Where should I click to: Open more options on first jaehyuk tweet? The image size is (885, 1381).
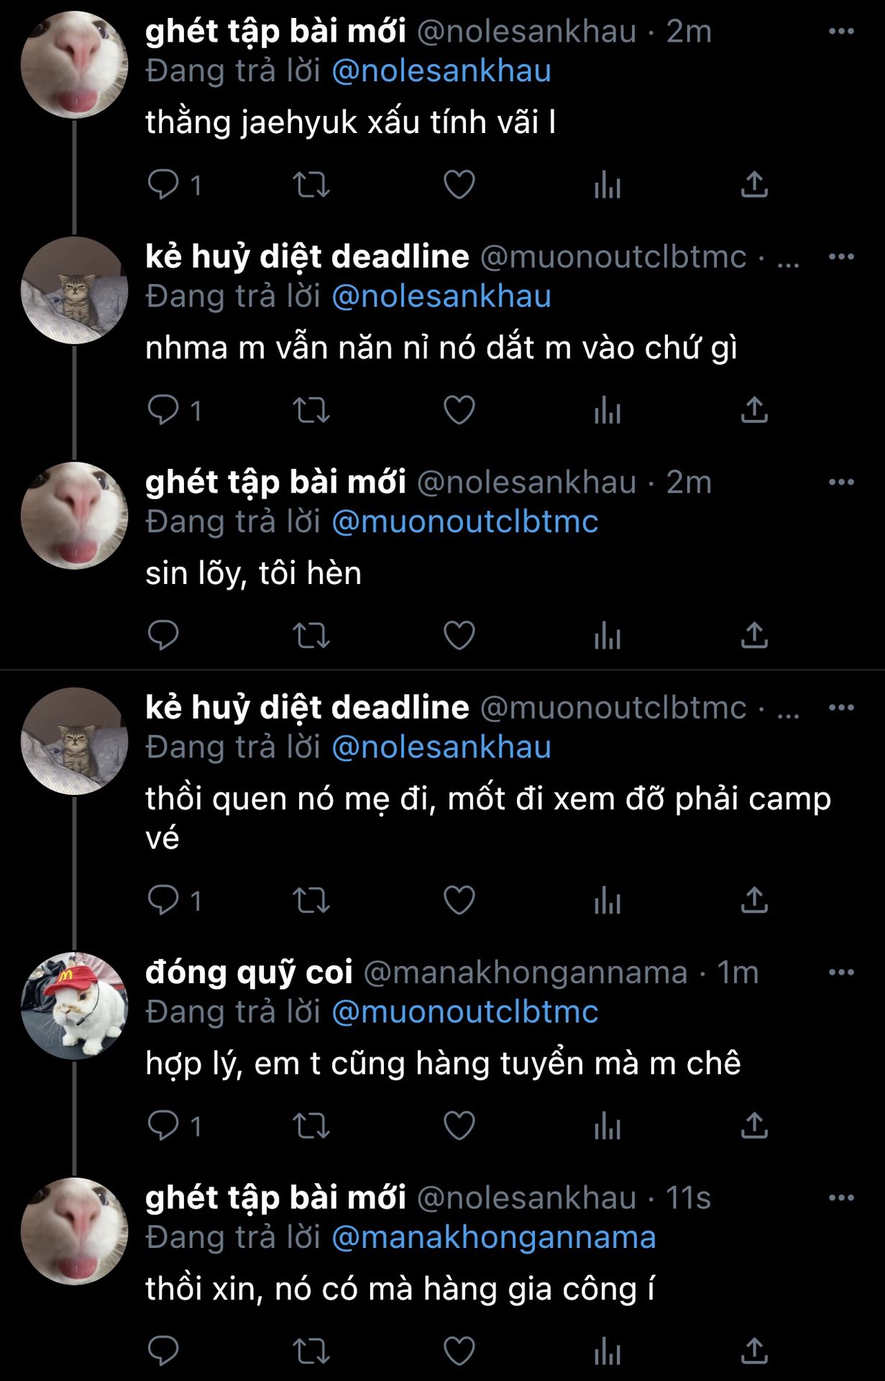pos(841,31)
